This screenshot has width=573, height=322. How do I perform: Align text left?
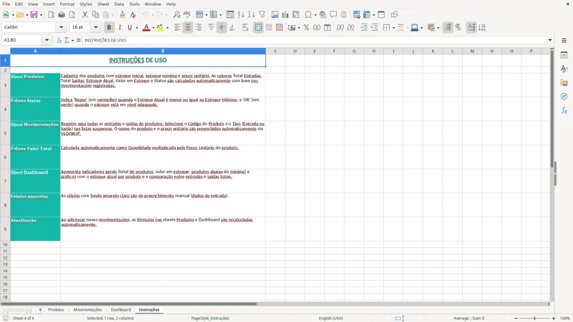pos(178,28)
